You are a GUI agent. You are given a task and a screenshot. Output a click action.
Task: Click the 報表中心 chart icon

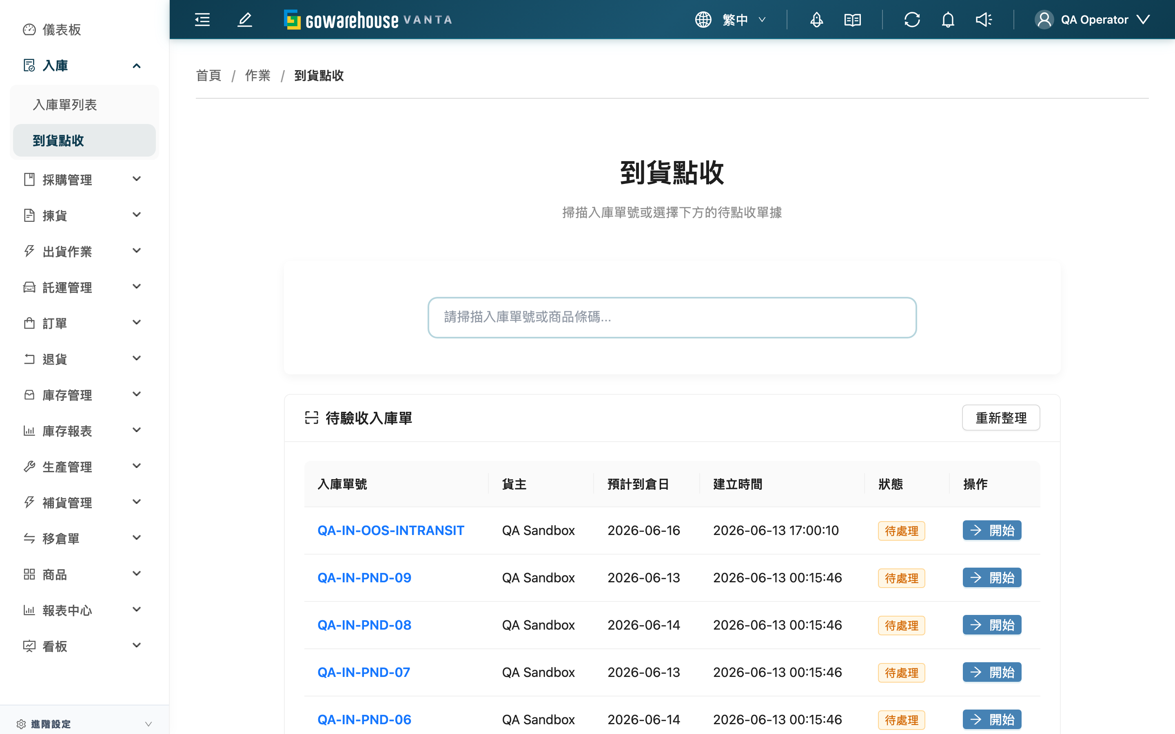tap(29, 610)
